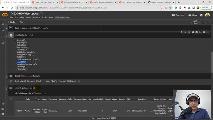Click the highlighted 'ESGScores' text in output

tap(21, 62)
